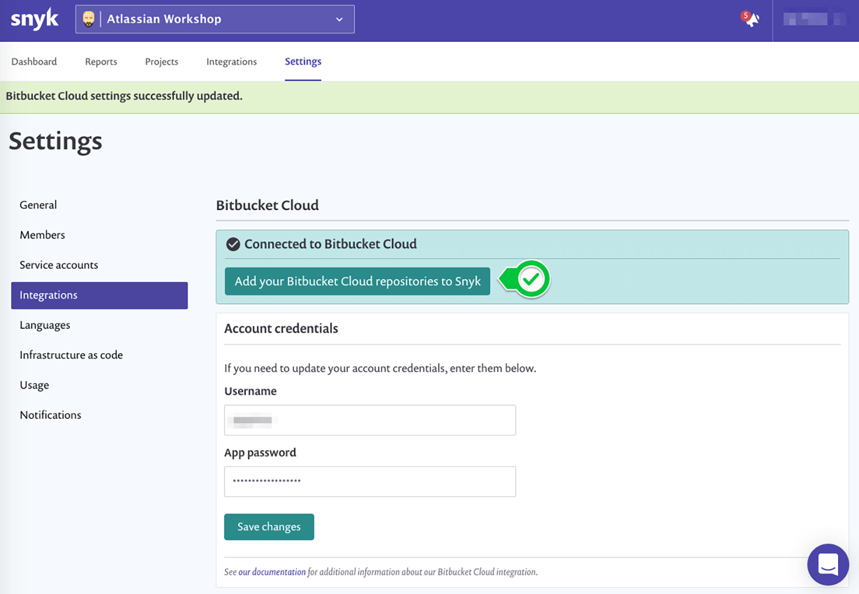Focus the Username input field
This screenshot has height=594, width=859.
pos(370,420)
